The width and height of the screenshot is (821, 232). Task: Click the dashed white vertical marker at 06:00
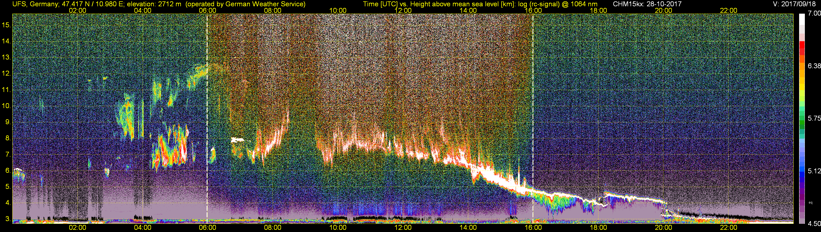click(207, 118)
